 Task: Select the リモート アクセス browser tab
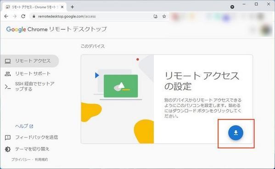[x=34, y=7]
